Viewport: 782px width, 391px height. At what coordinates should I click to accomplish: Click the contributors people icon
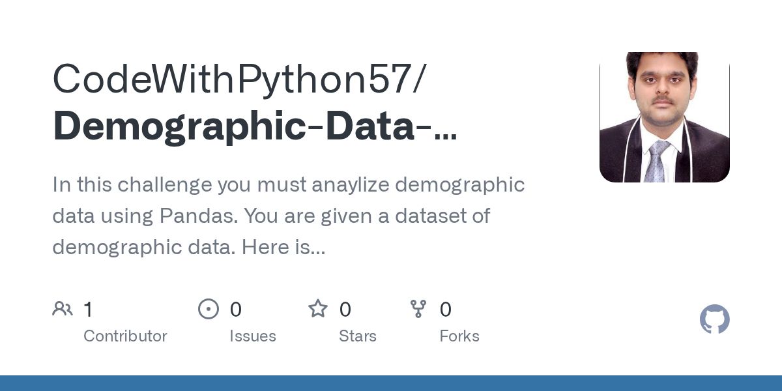(x=63, y=309)
